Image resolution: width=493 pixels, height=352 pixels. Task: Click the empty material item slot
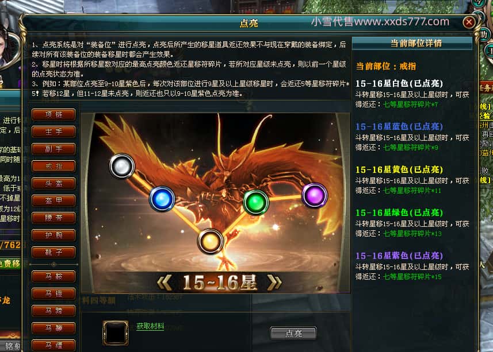pos(116,333)
